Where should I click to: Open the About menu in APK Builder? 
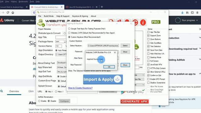tap(93, 16)
